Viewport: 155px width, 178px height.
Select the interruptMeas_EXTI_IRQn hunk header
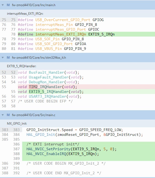[25, 14]
